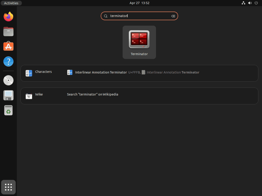Open Firefox from the dock

coord(8,17)
